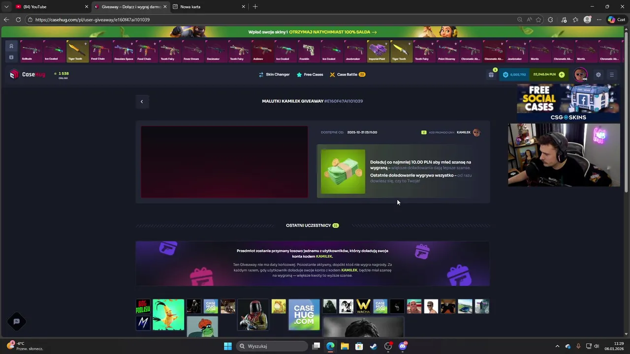This screenshot has width=630, height=354.
Task: Open Steam from taskbar
Action: pyautogui.click(x=374, y=346)
